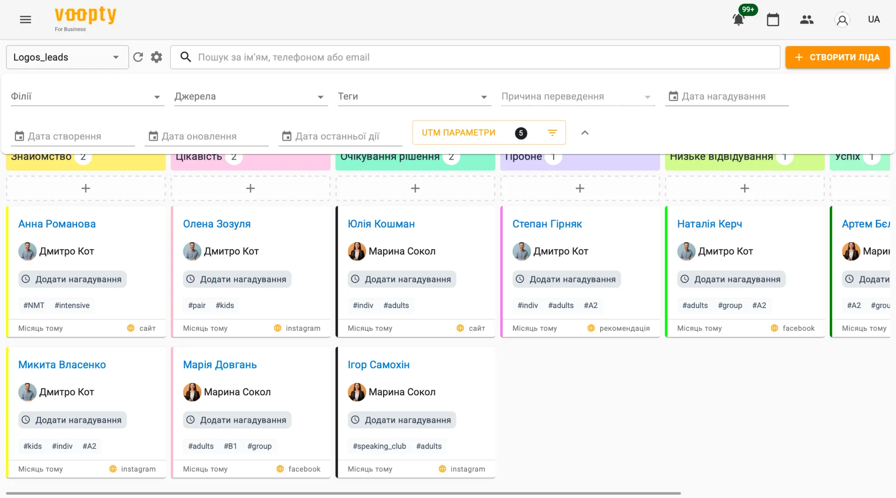Click Марина Сокол avatar on Юлія Кошман card
The image size is (896, 498).
(357, 251)
